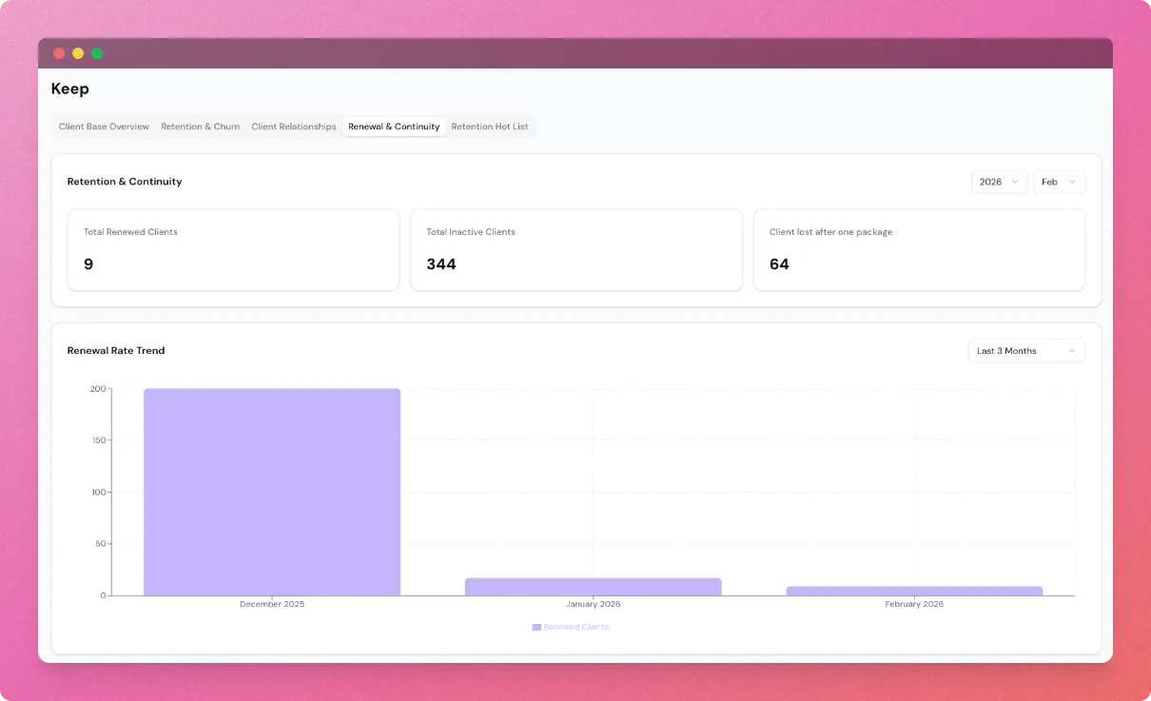1151x701 pixels.
Task: Expand the Last 3 Months range dropdown
Action: pos(1025,351)
